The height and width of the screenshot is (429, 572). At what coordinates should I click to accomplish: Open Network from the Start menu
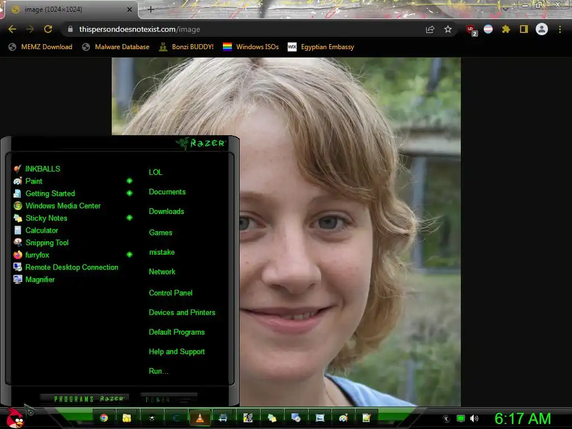coord(162,272)
